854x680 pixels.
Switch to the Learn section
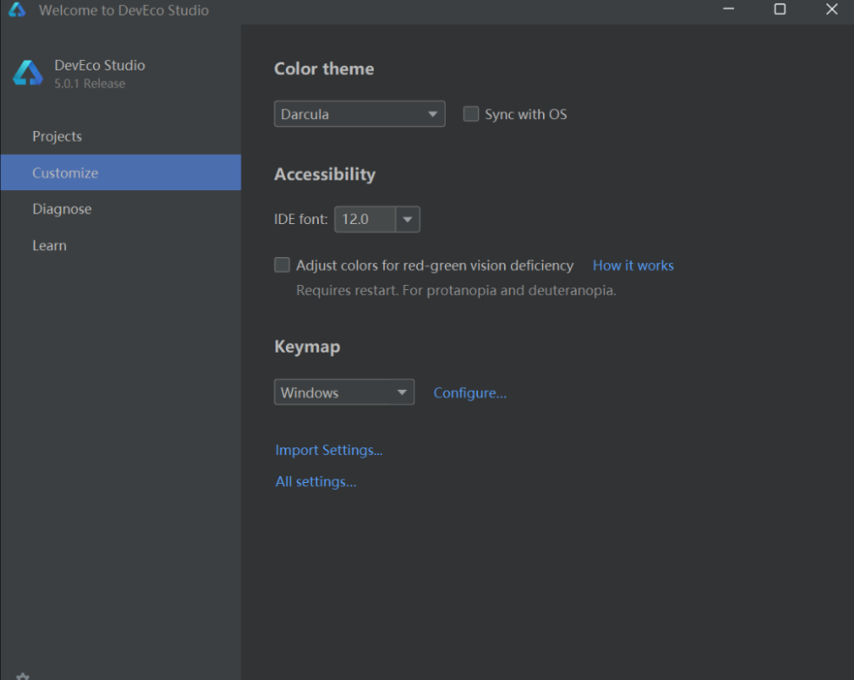121,246
